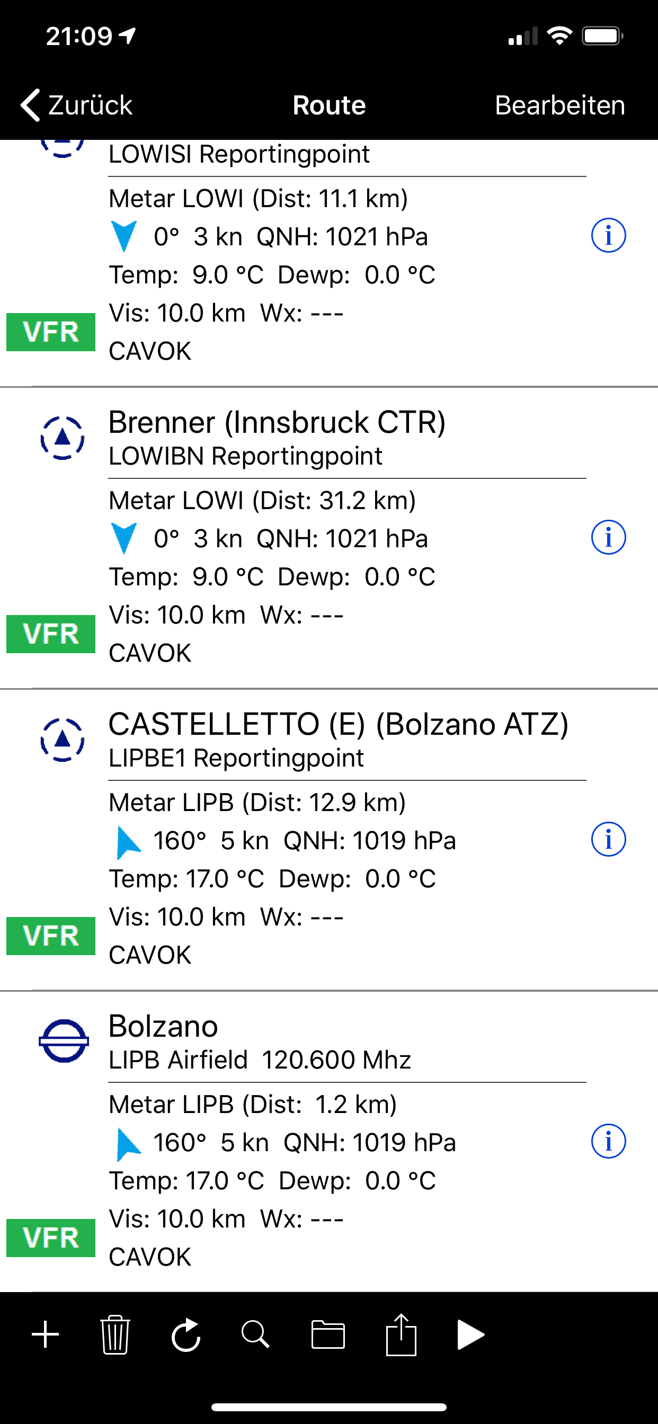Open the magnifier search icon

pyautogui.click(x=255, y=1336)
